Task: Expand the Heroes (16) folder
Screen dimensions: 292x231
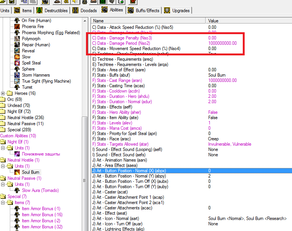Action: click(x=3, y=93)
